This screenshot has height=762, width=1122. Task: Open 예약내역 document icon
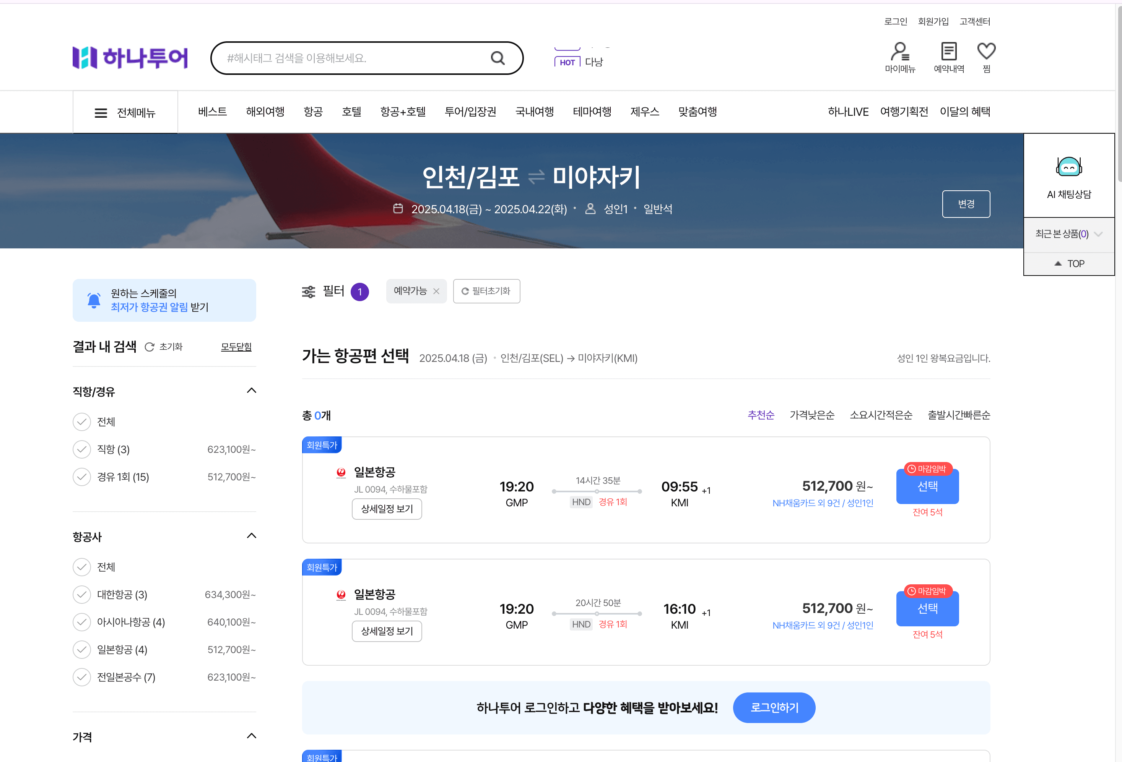948,52
